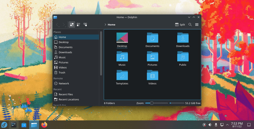Select the Downloads folder icon

pos(183,38)
